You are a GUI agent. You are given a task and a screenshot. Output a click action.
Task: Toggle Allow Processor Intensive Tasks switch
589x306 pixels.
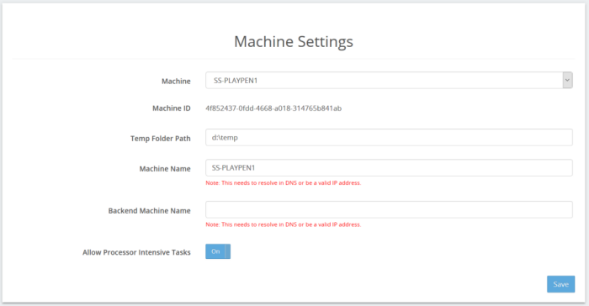click(218, 251)
